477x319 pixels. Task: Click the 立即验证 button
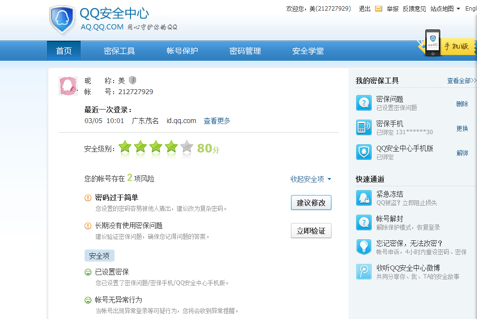[x=311, y=231]
